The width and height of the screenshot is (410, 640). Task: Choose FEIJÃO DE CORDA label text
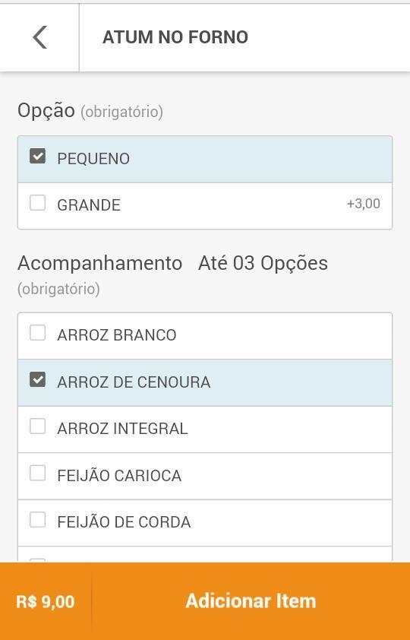coord(124,522)
